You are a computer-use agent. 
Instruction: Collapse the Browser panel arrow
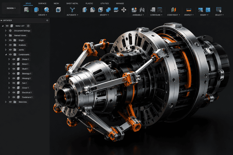(x=2, y=20)
